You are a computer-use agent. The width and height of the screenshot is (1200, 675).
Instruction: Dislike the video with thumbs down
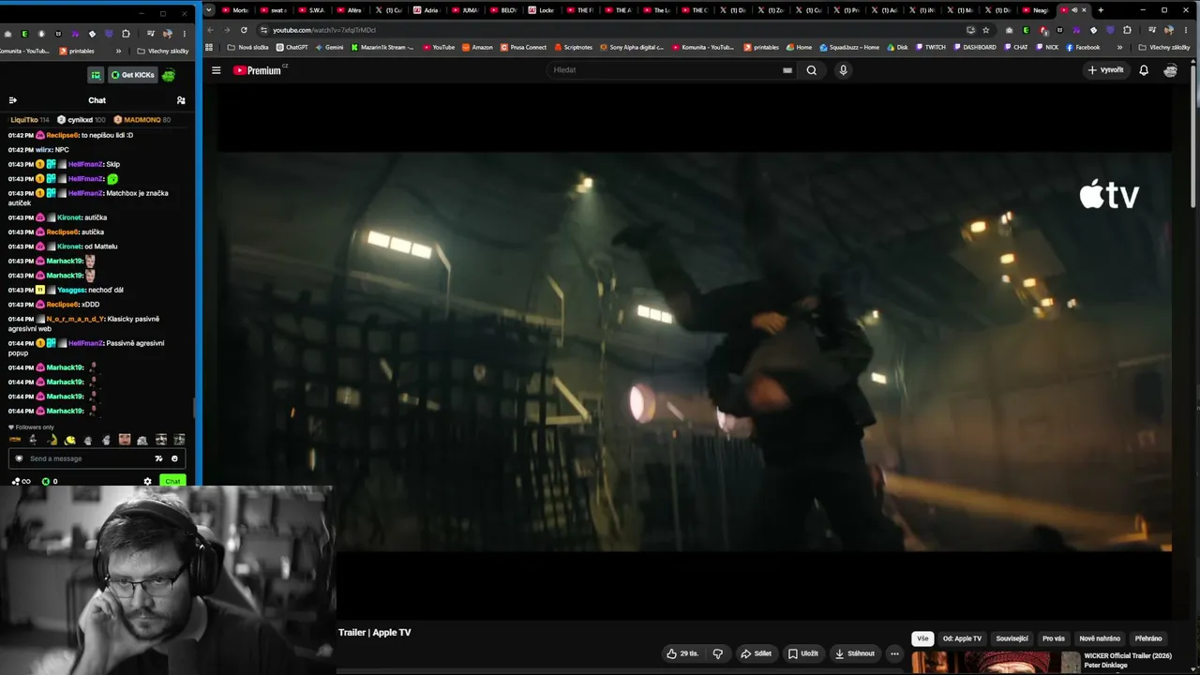pos(718,653)
